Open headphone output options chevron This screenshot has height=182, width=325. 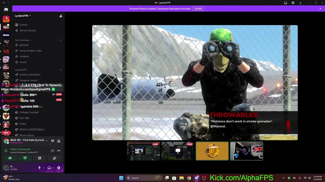tap(53, 168)
